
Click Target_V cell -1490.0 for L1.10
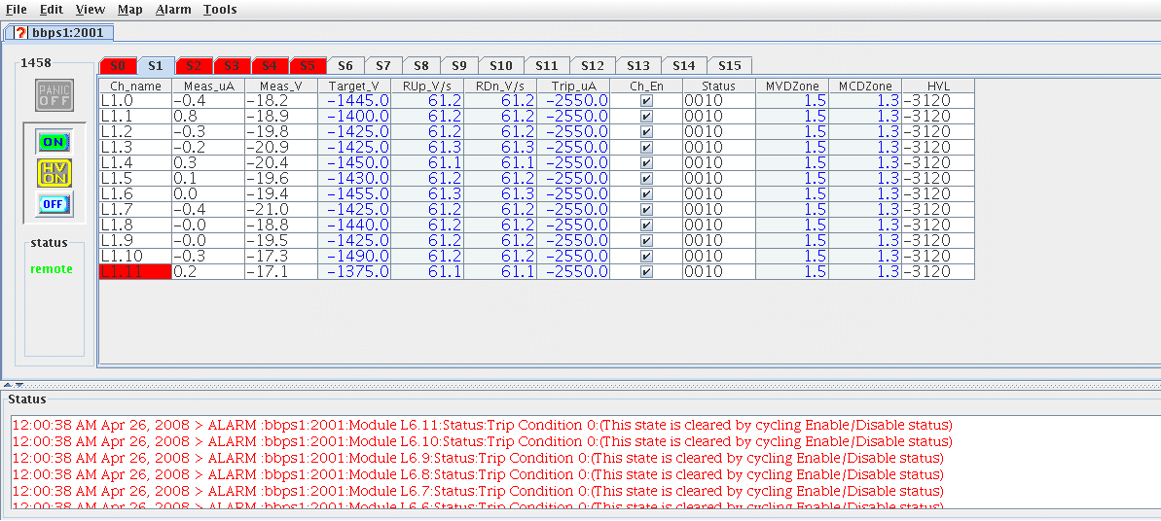(354, 256)
